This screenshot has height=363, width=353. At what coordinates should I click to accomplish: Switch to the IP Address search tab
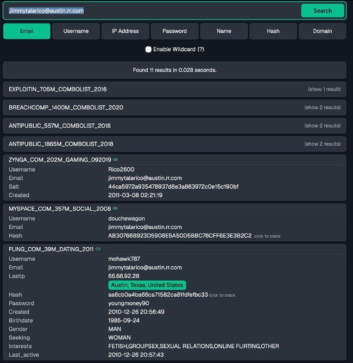125,31
